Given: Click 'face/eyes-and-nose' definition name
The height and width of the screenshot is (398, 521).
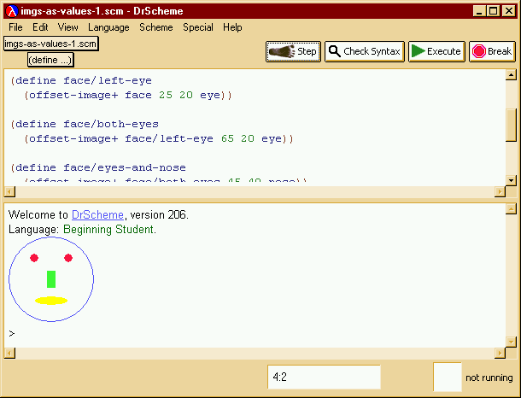Looking at the screenshot, I should coord(125,167).
